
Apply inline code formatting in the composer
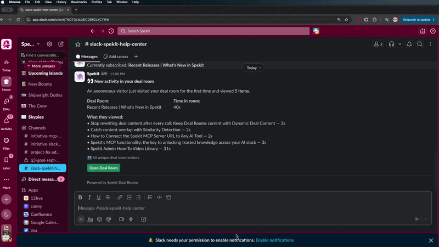tap(159, 197)
